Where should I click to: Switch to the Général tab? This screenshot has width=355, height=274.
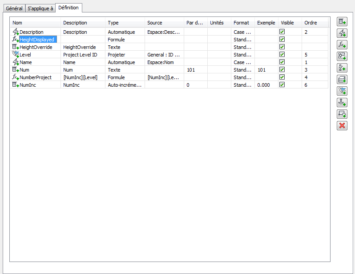point(14,8)
